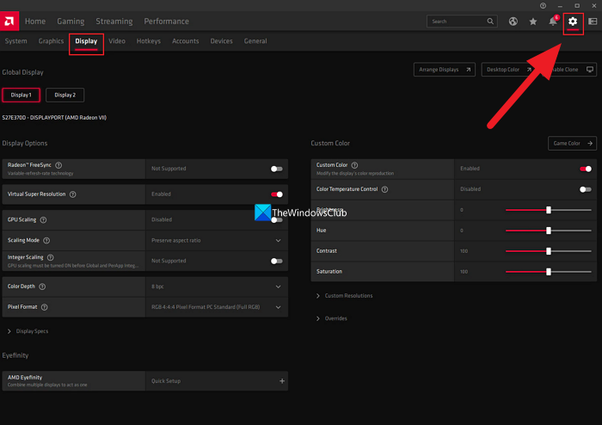Screen dimensions: 602x425
Task: Open the Performance menu
Action: click(x=166, y=22)
